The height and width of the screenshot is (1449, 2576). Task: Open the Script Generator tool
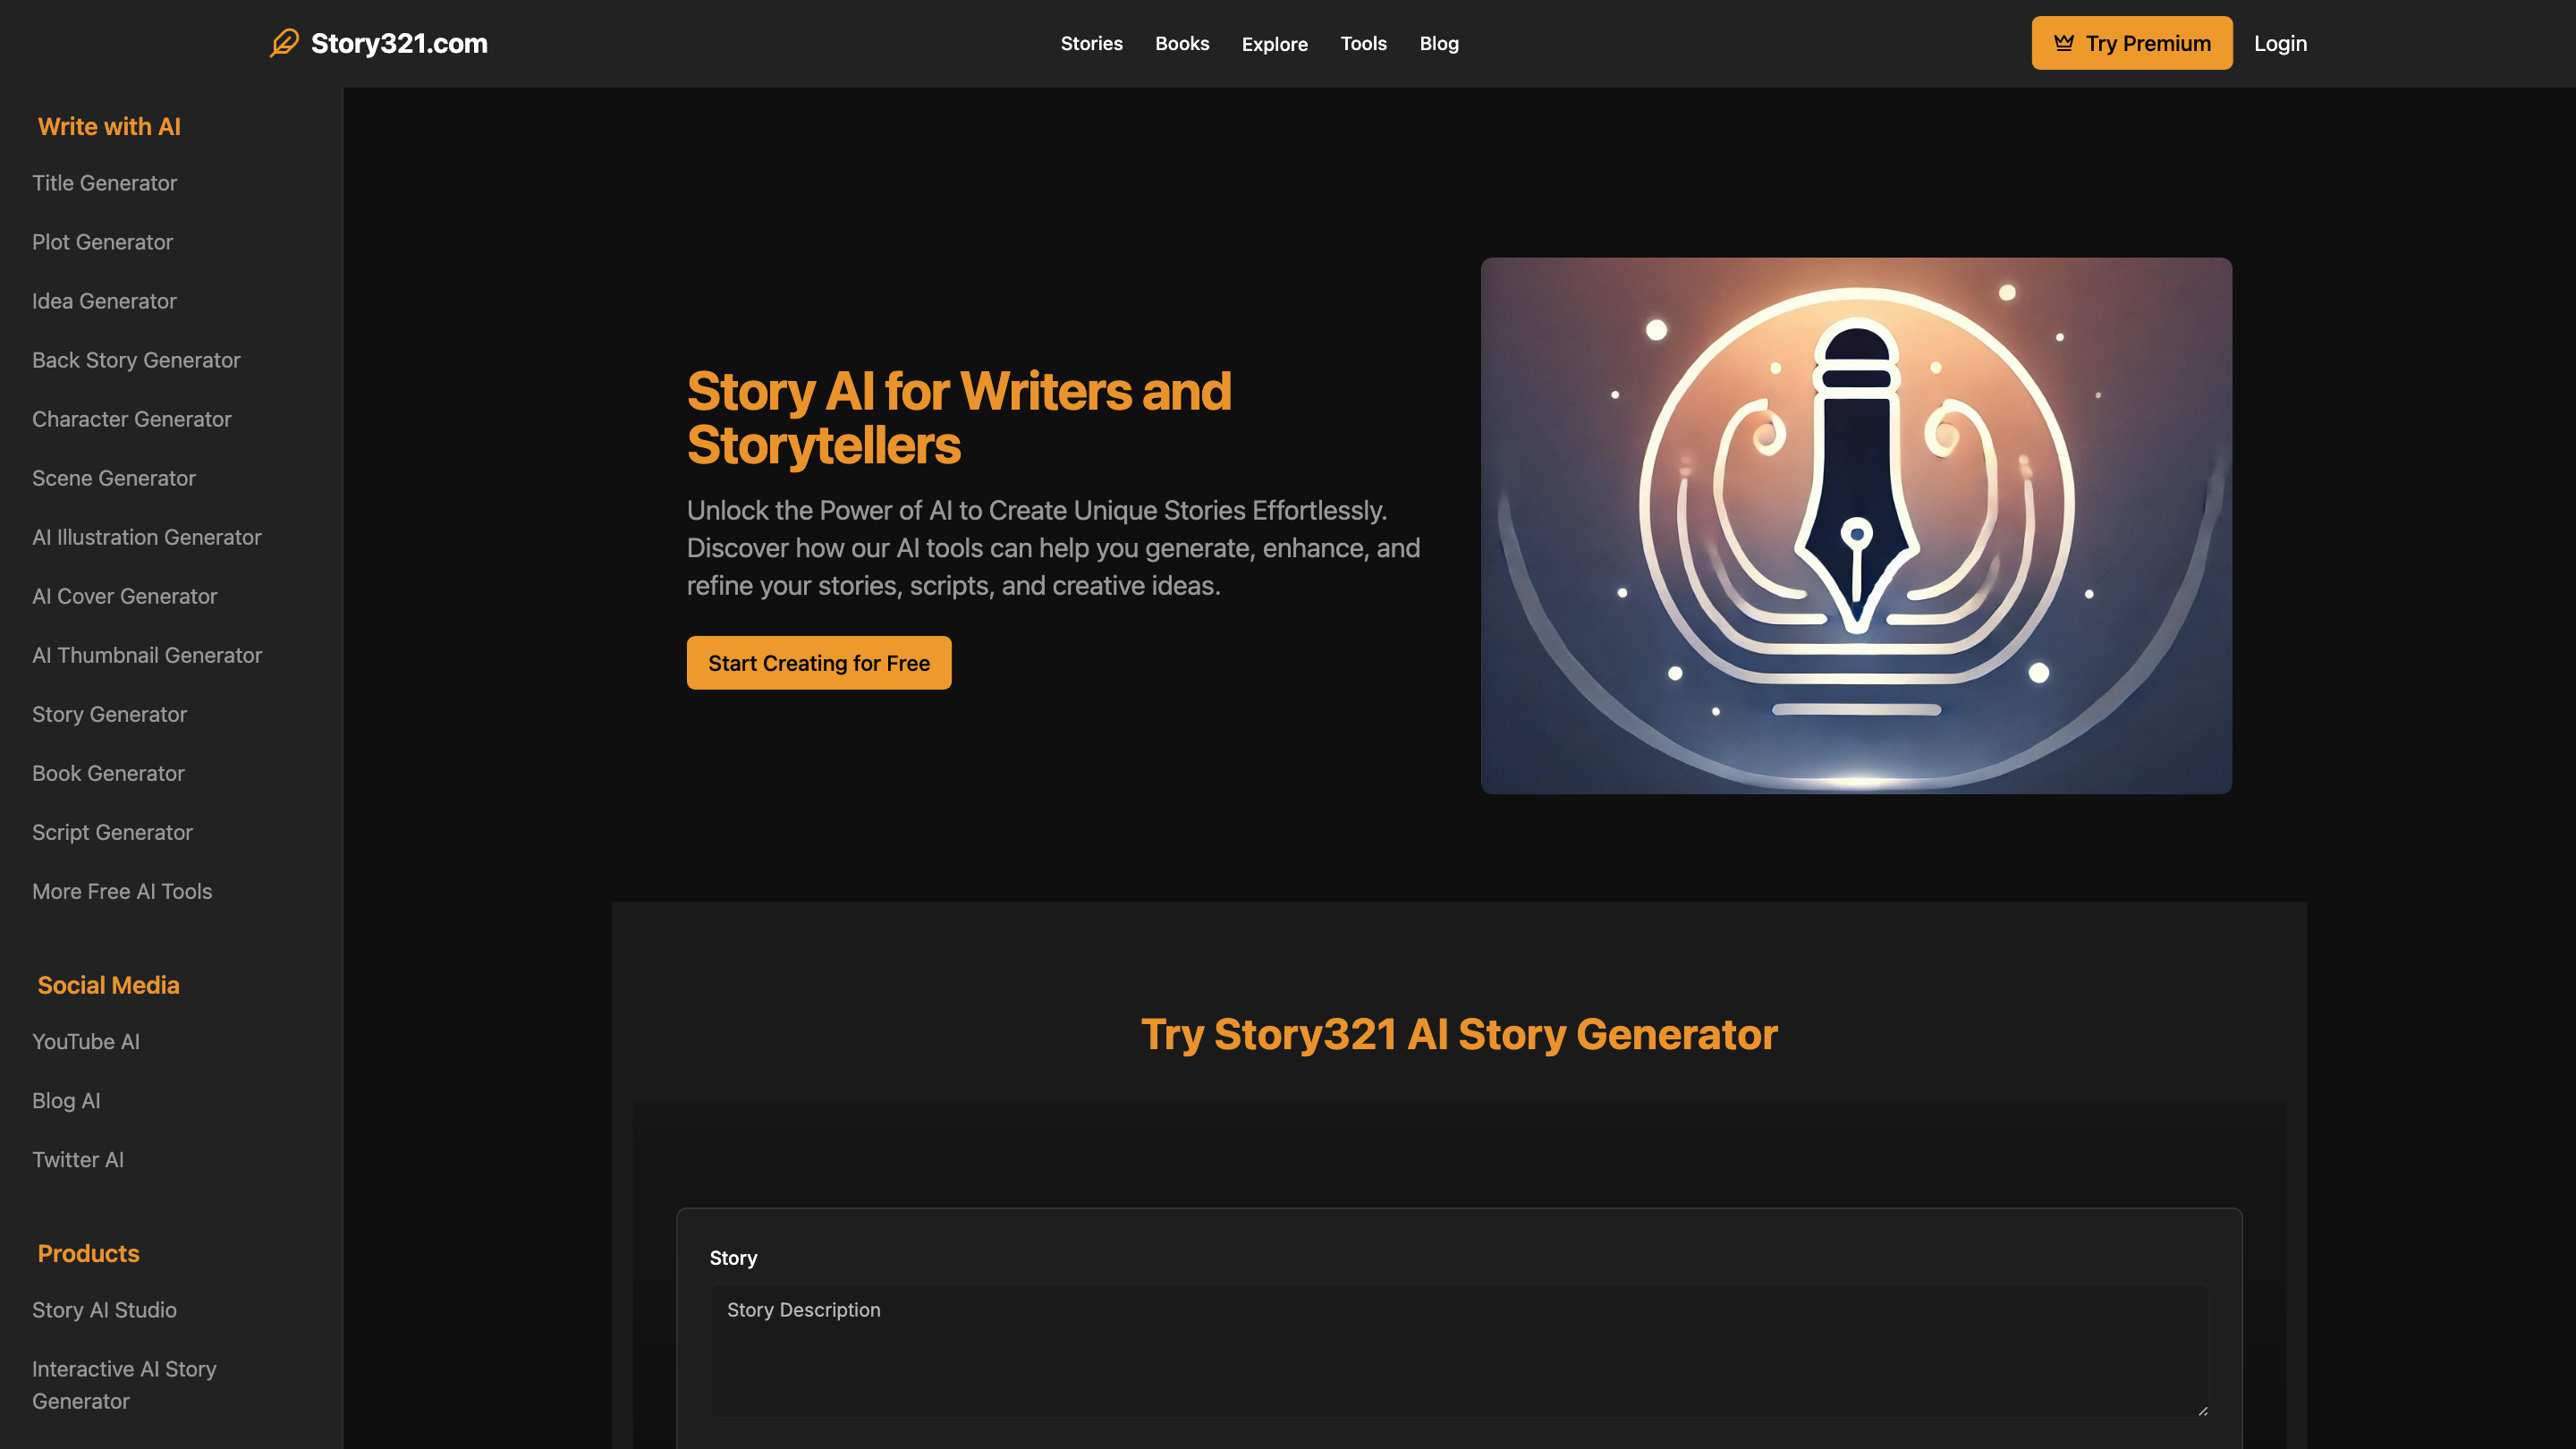tap(112, 831)
